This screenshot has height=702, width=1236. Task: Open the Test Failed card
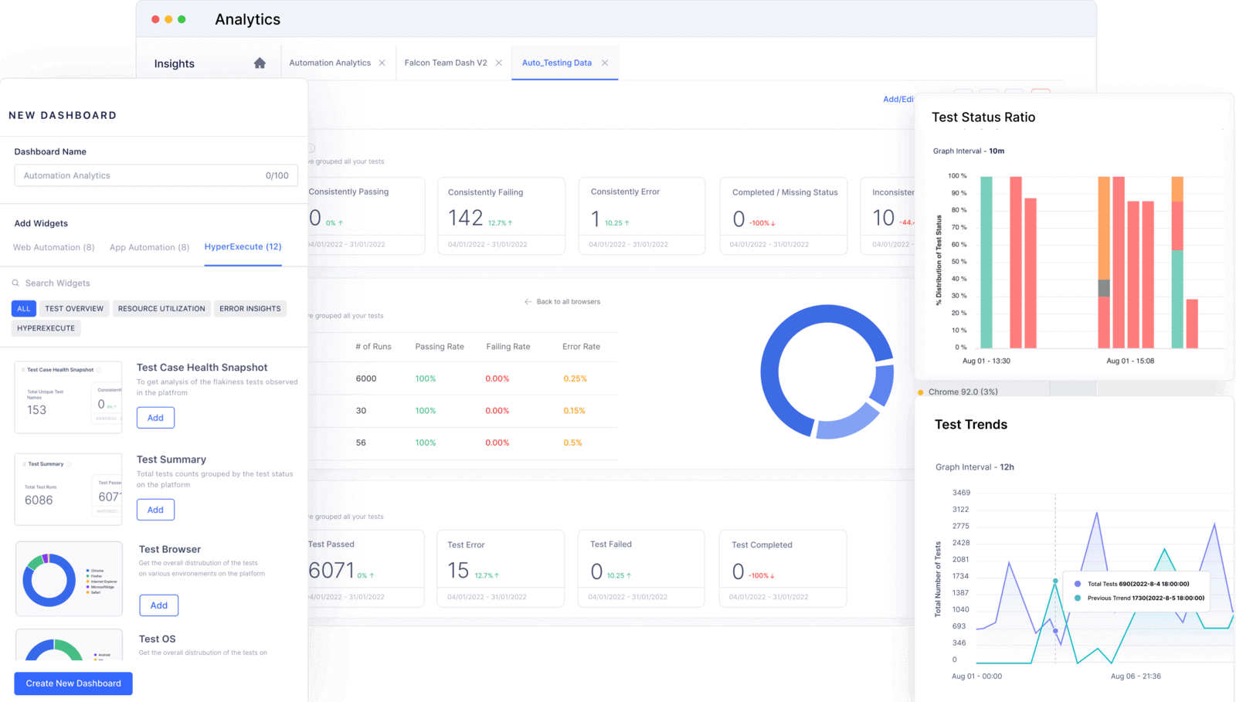click(641, 568)
